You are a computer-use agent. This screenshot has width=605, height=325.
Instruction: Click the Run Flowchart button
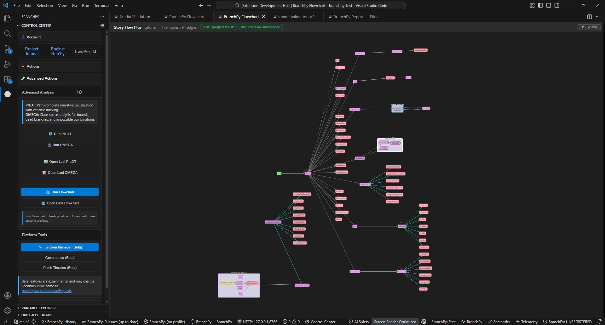[x=60, y=192]
